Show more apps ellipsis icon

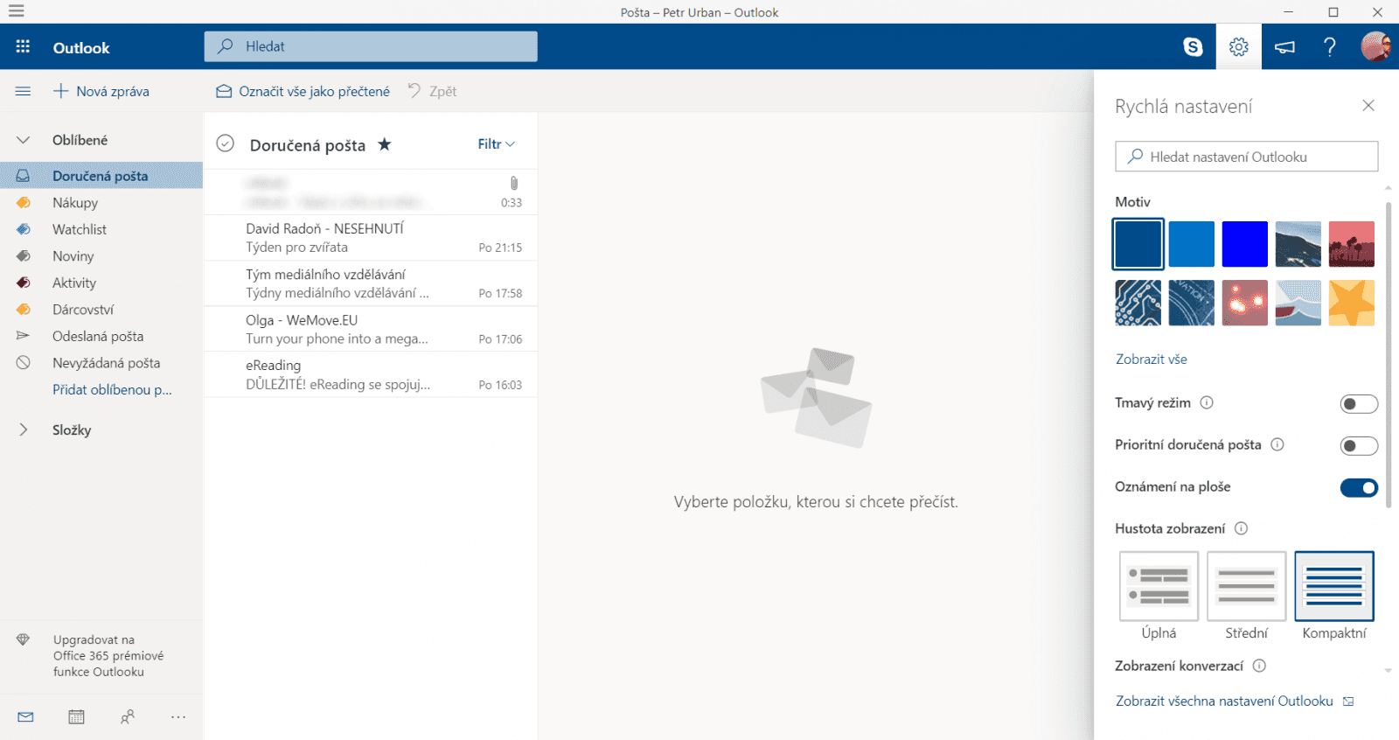(x=178, y=717)
